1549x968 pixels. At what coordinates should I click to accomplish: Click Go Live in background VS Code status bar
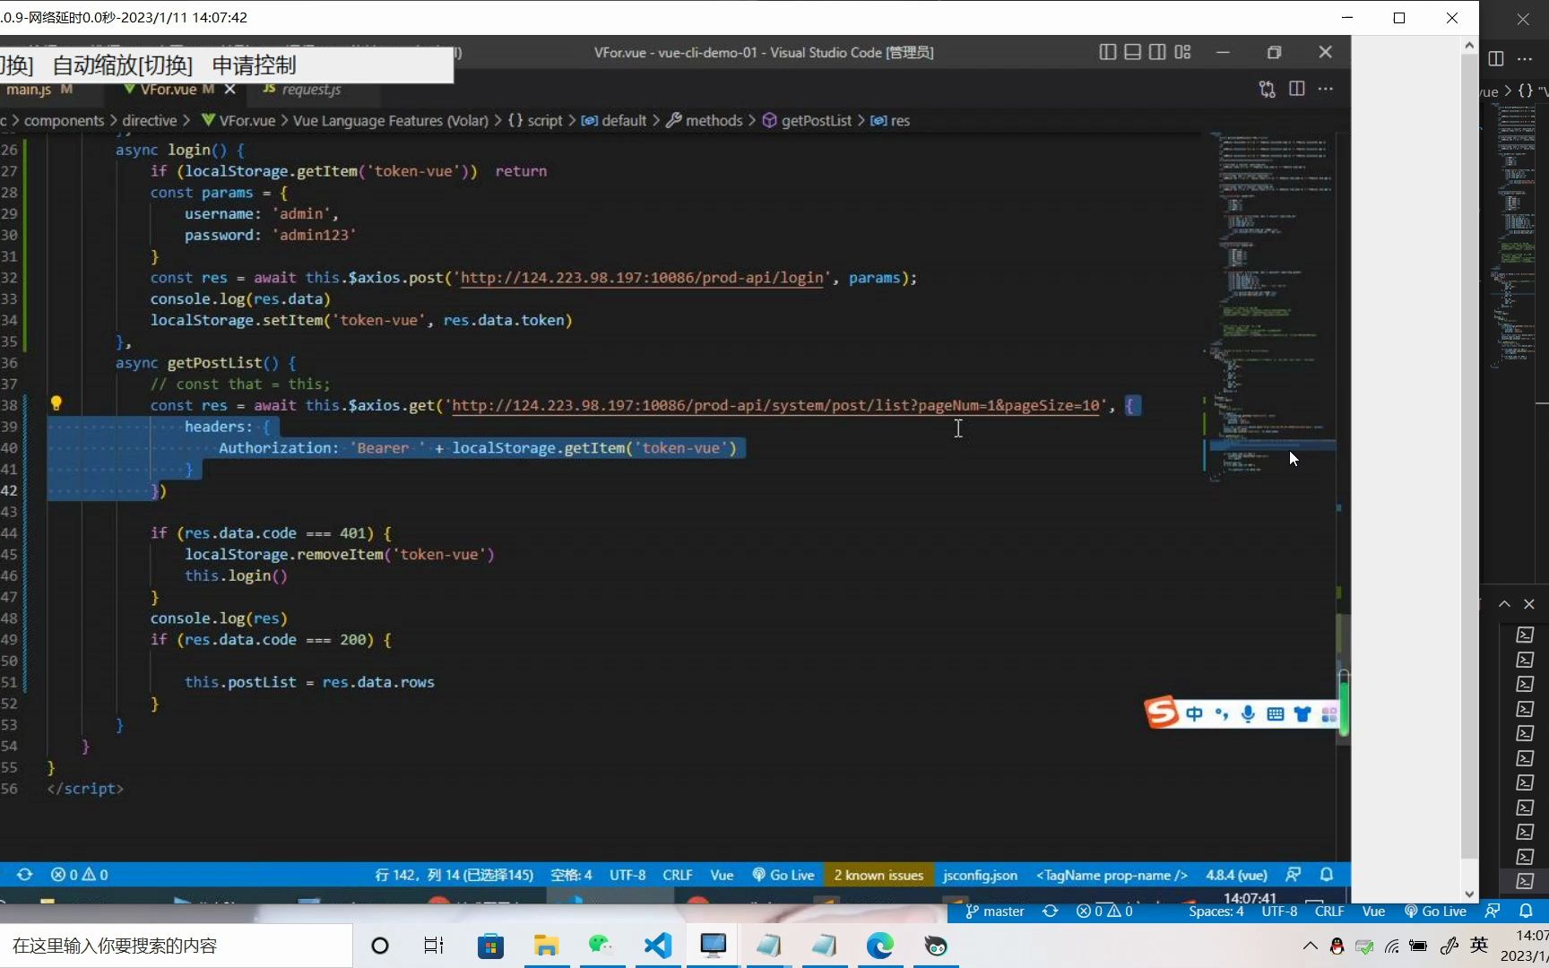pyautogui.click(x=1435, y=911)
